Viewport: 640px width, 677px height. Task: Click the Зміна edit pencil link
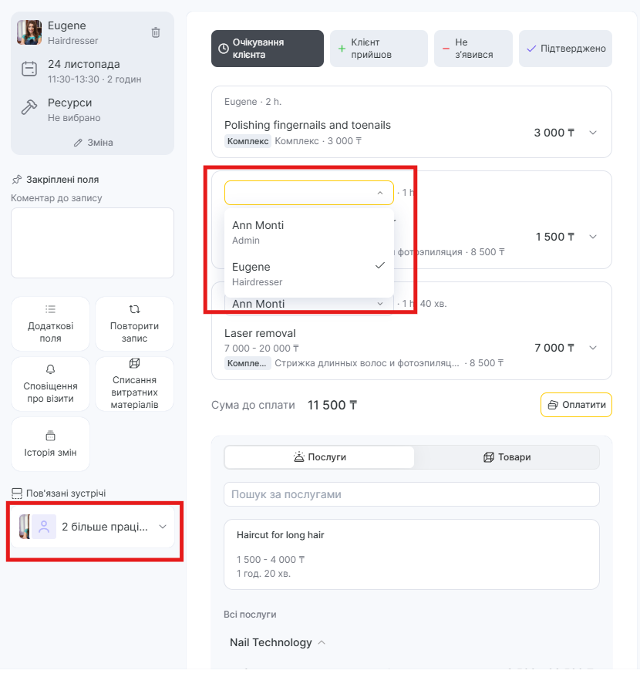click(93, 143)
